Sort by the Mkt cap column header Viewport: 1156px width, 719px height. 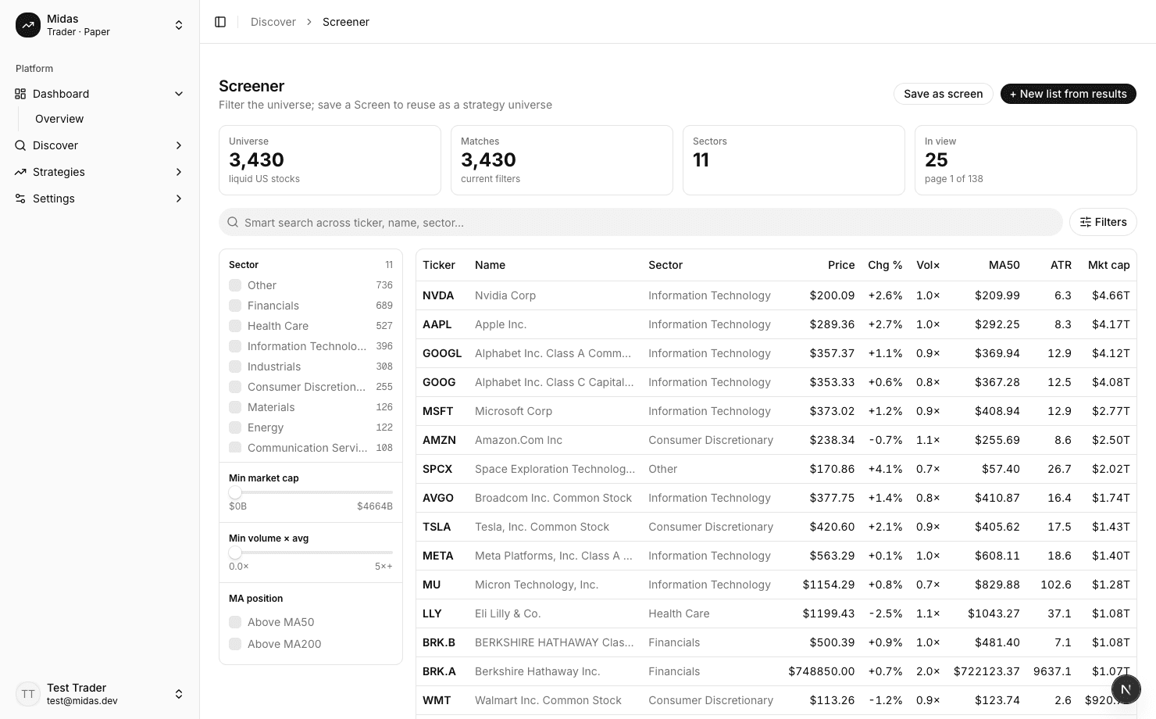tap(1109, 265)
